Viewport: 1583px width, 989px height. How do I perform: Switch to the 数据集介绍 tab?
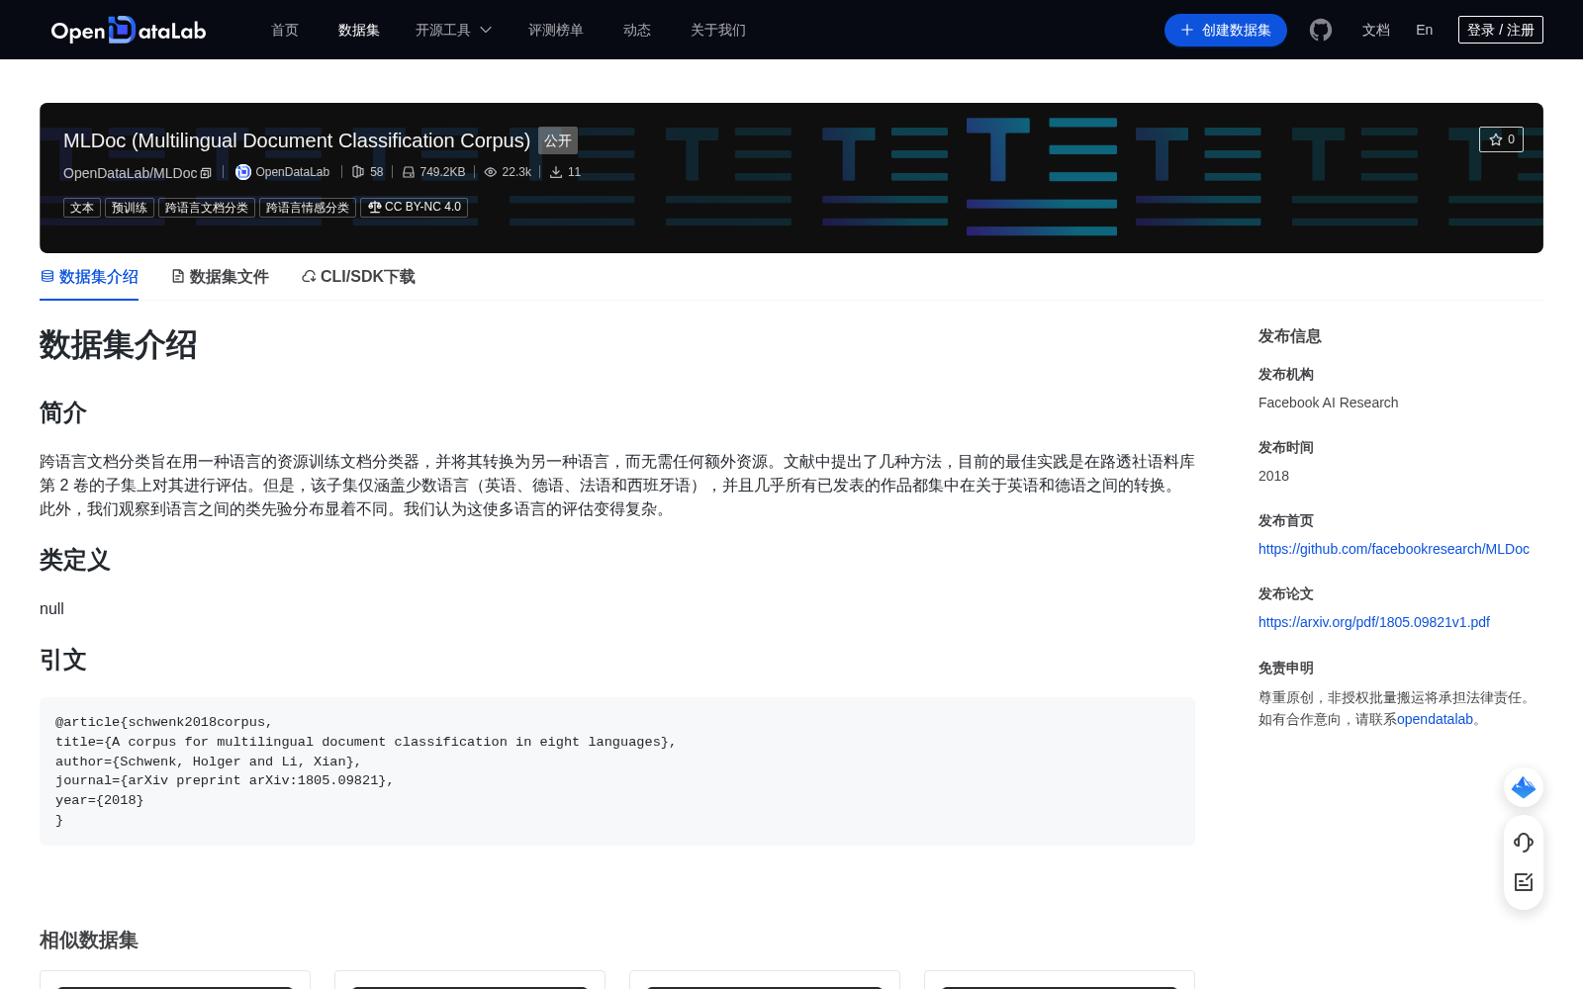point(89,277)
